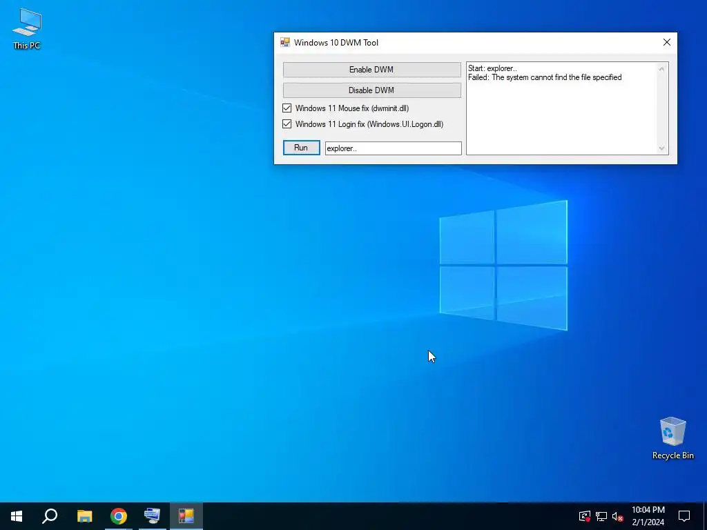707x530 pixels.
Task: Click the security tray icon with red dot
Action: (x=584, y=516)
